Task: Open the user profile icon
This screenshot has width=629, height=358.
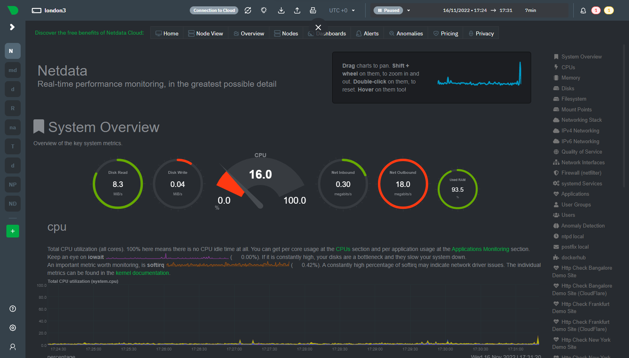Action: [13, 347]
